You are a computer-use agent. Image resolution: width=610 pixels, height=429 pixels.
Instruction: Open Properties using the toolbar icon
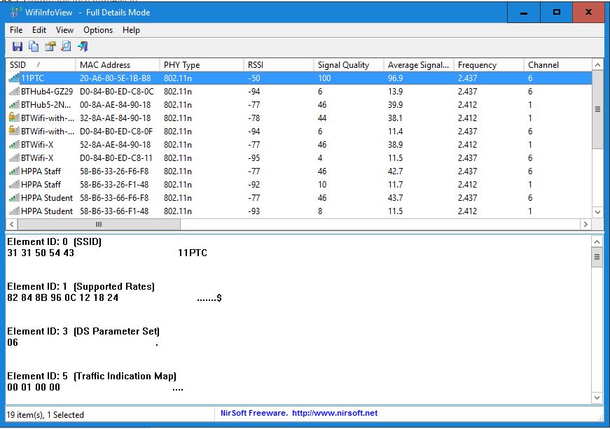[50, 47]
